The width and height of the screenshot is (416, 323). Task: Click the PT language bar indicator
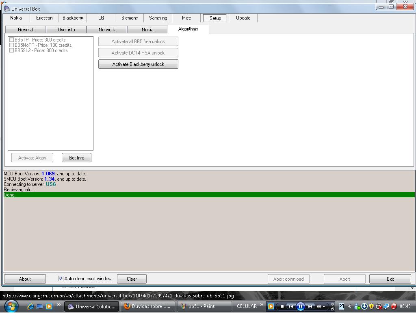coord(341,307)
